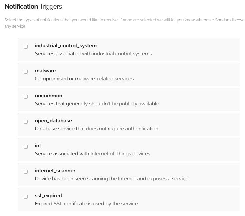Check the uncommon trigger checkbox
The image size is (245, 216).
tap(26, 97)
